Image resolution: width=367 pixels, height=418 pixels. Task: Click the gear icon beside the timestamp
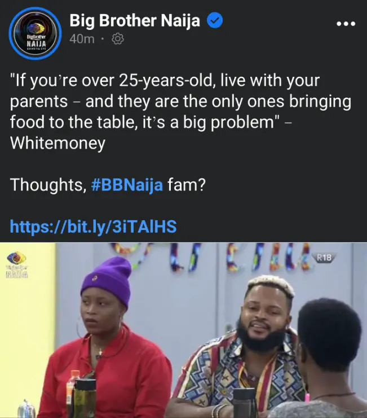pyautogui.click(x=117, y=39)
